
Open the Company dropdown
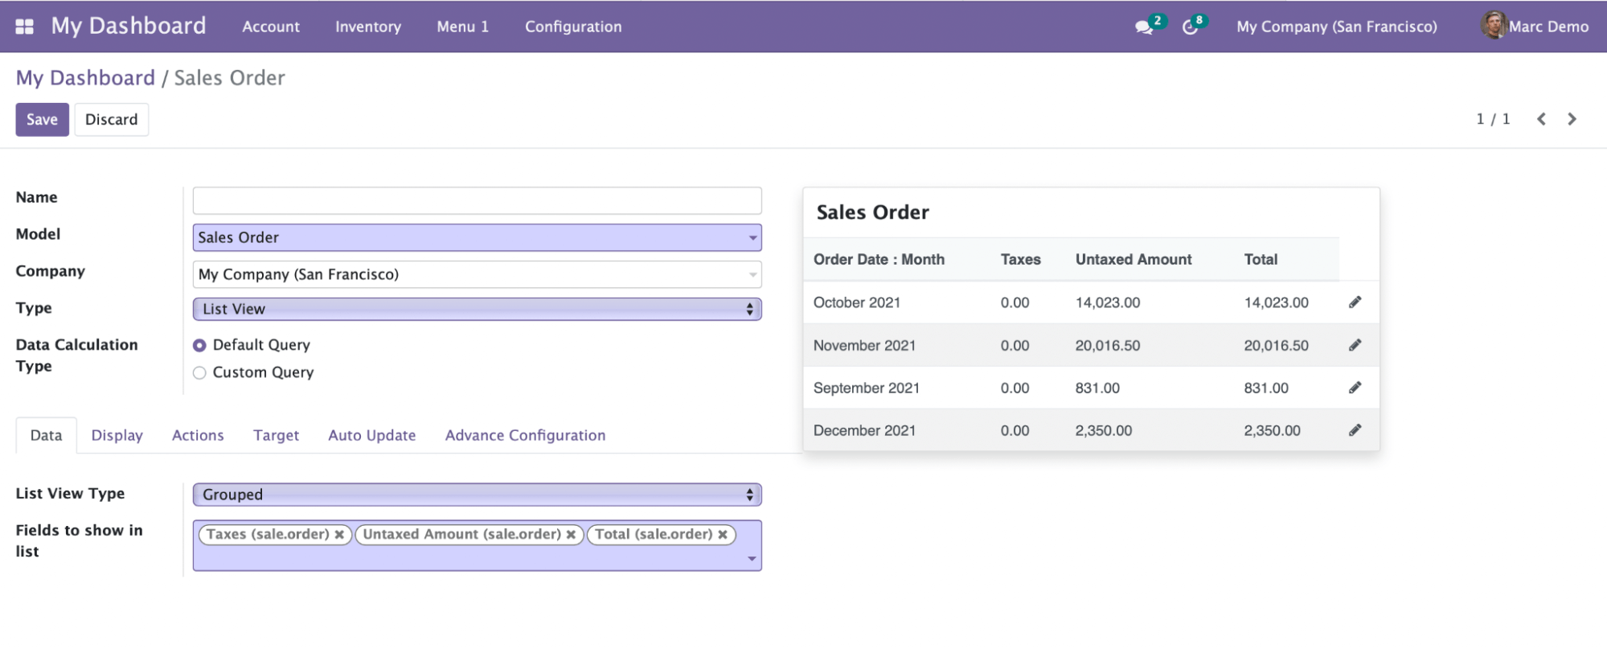pos(477,274)
